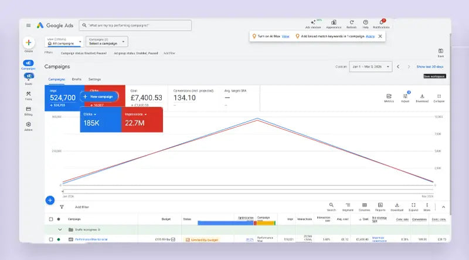Sort by the Budget column header
Screen dimensions: 469x260
pyautogui.click(x=166, y=220)
